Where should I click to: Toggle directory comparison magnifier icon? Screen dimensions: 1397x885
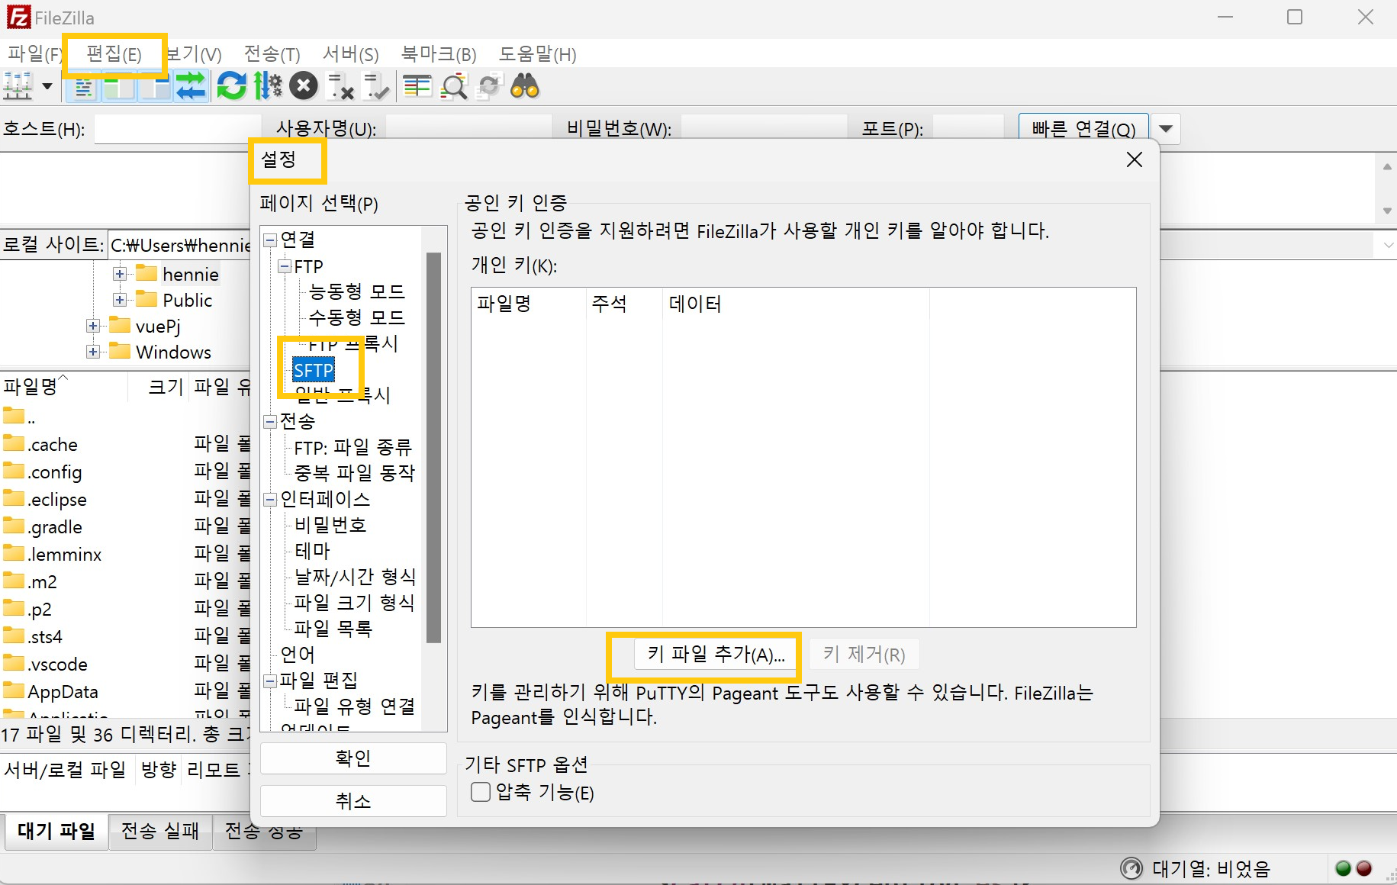click(454, 86)
